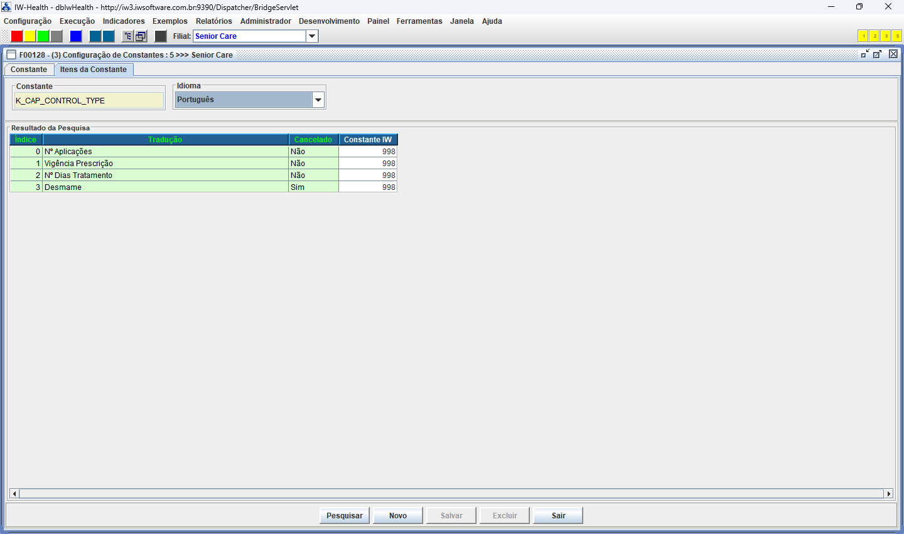Click the cascading windows toolbar icon
Image resolution: width=904 pixels, height=534 pixels.
tap(141, 36)
